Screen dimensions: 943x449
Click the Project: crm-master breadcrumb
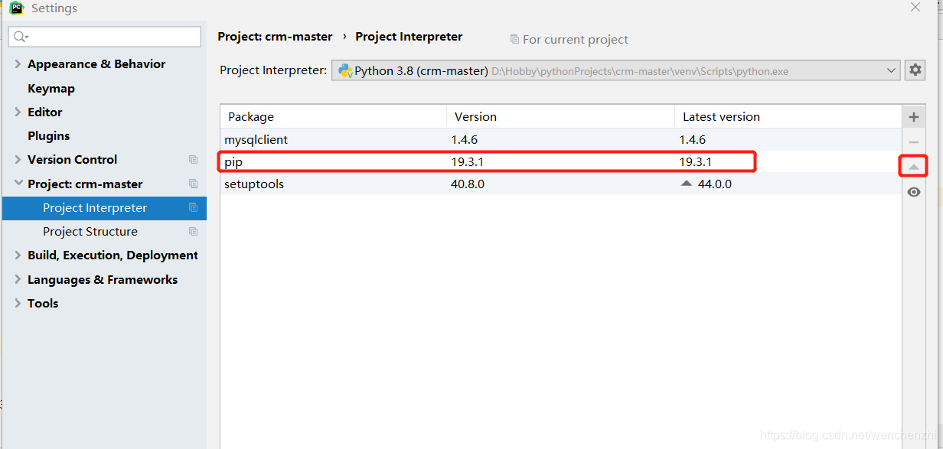[x=275, y=37]
